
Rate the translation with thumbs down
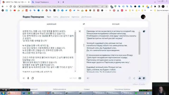point(144,78)
